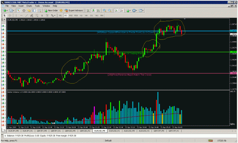Expand the Profiles dropdown arrow
Viewport: 238px width, 143px height.
(13, 11)
